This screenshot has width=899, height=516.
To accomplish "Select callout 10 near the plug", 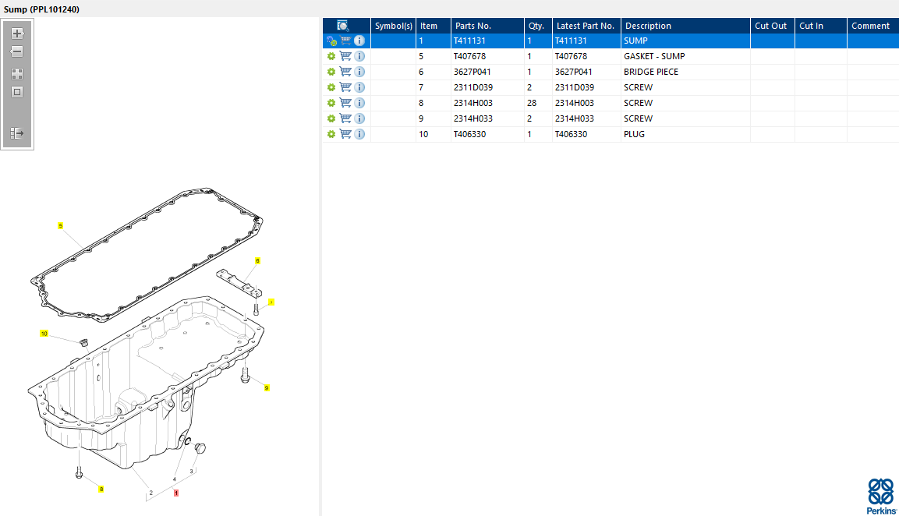I will click(x=44, y=334).
